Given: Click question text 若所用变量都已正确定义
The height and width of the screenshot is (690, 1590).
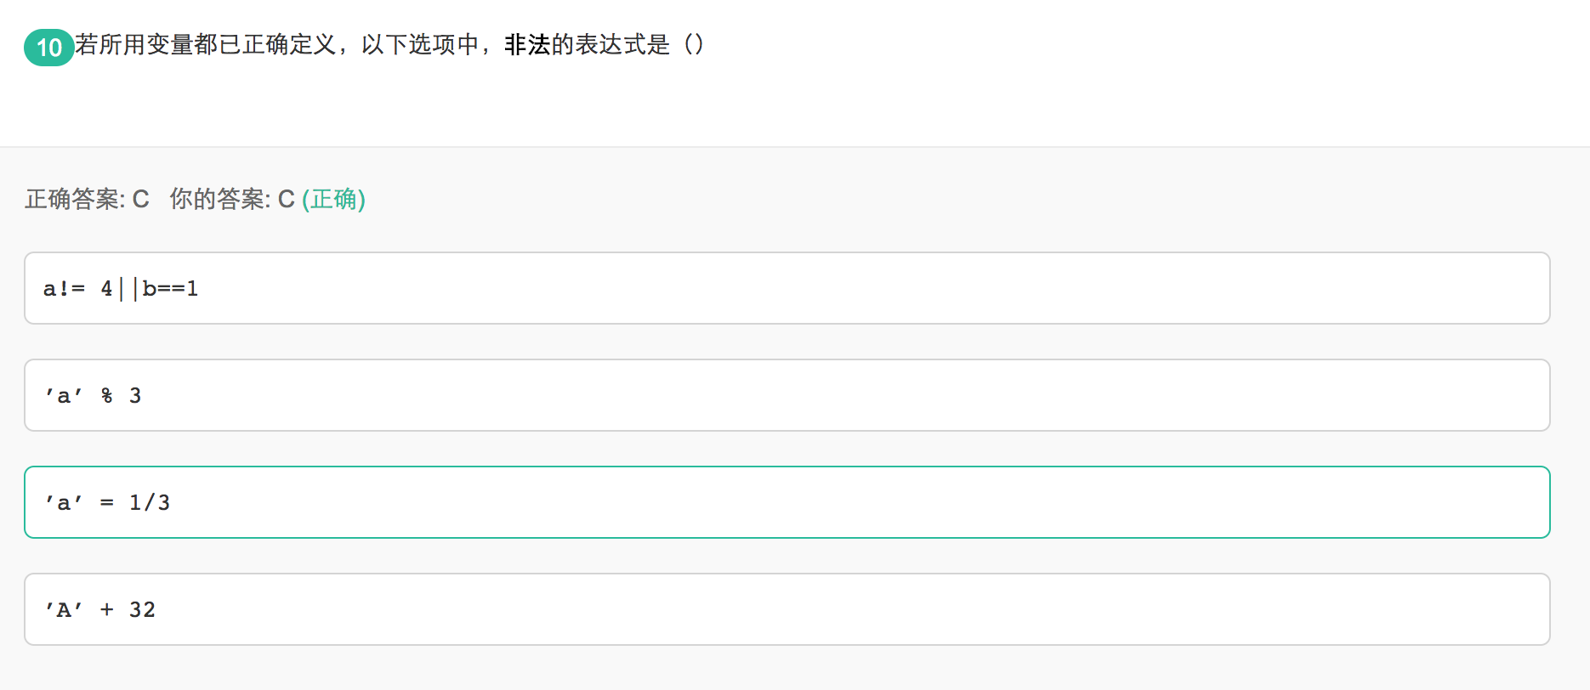Looking at the screenshot, I should 206,44.
